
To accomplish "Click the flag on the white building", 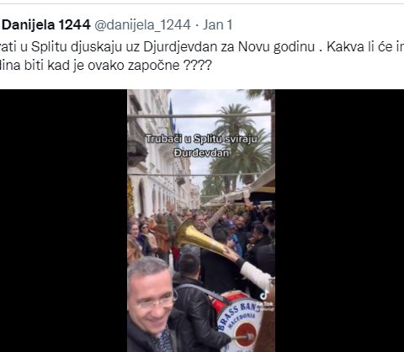I will [171, 118].
